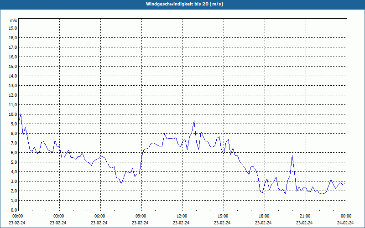Viewport: 365px width, 228px height.
Task: Click the '4,0' y-axis label
Action: [x=14, y=172]
